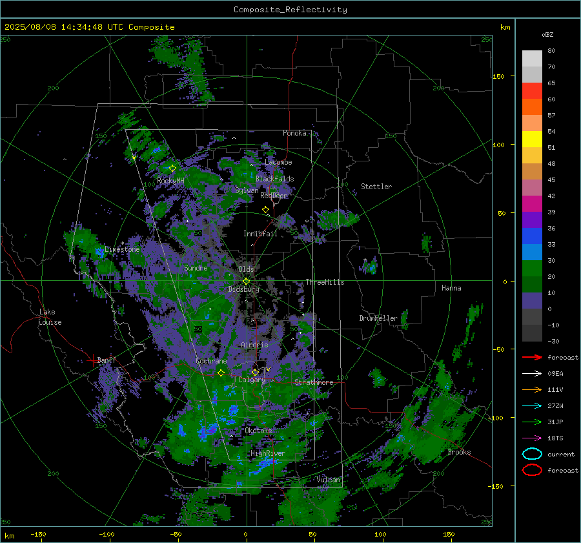Click the Composite_Reflectivity title
Image resolution: width=581 pixels, height=543 pixels.
[x=290, y=10]
